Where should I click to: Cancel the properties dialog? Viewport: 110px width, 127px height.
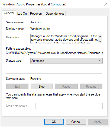pos(76,122)
